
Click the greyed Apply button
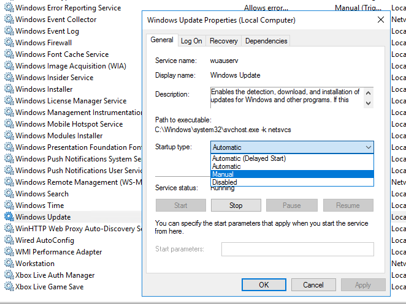[x=363, y=284]
